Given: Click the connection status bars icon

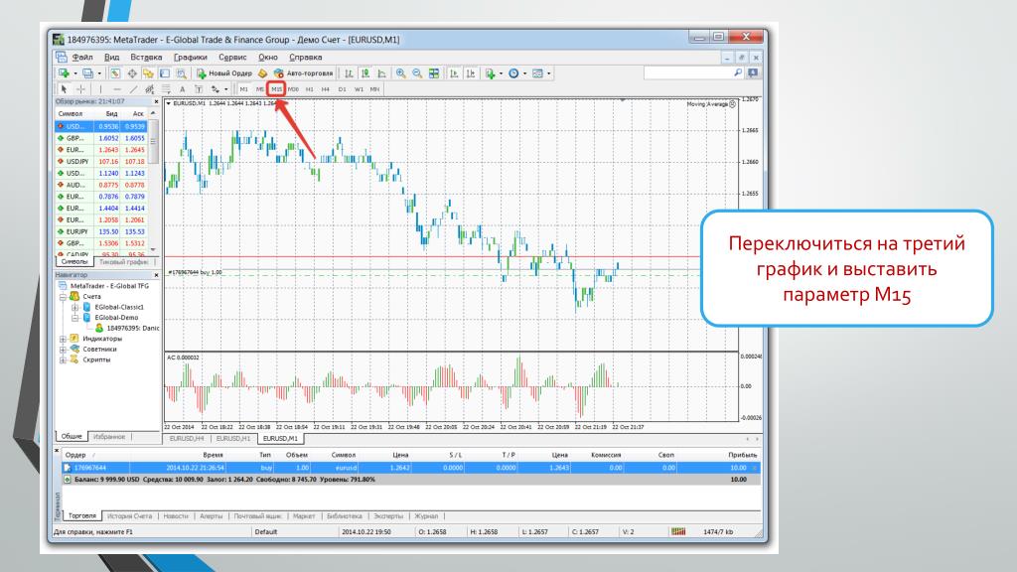Looking at the screenshot, I should pyautogui.click(x=678, y=531).
